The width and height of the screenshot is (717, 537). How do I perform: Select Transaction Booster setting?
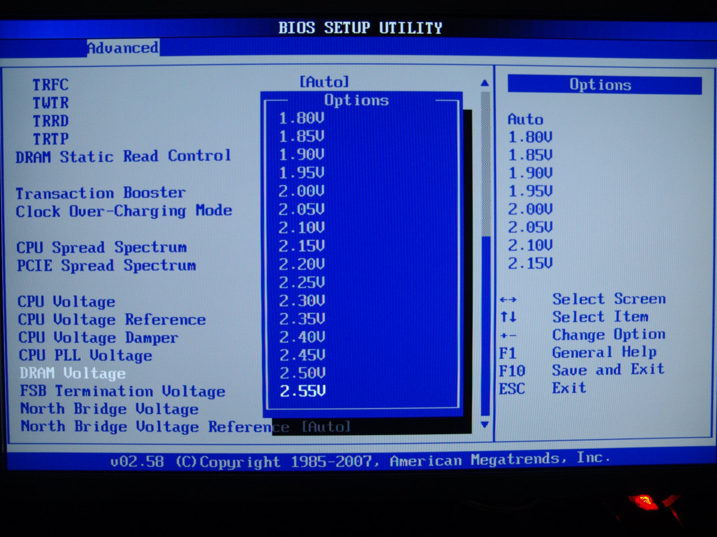point(100,193)
